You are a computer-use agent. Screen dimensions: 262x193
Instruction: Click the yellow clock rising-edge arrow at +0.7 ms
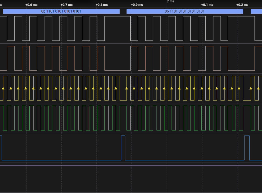(x=63, y=88)
